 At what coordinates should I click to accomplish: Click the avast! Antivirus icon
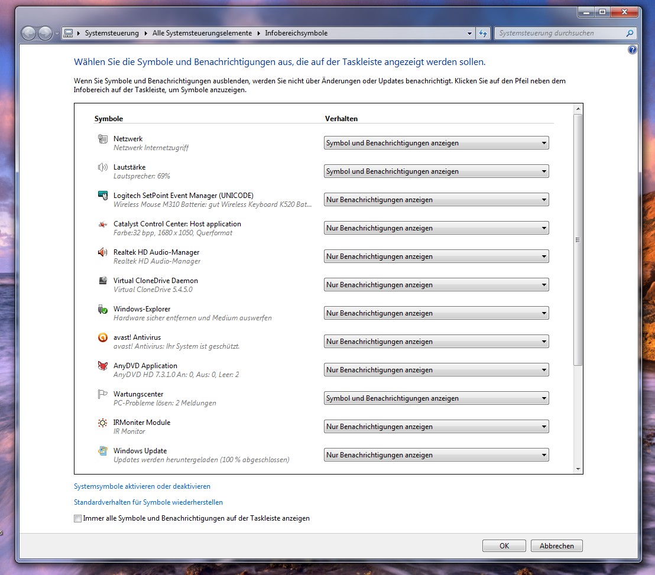tap(103, 337)
